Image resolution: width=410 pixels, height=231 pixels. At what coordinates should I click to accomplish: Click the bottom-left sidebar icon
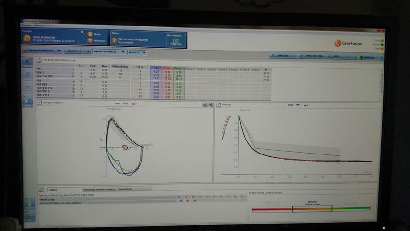coord(29,217)
